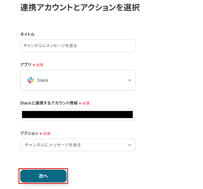Screen dimensions: 203x189
Task: Click the Slack name text in selector
Action: (x=43, y=80)
